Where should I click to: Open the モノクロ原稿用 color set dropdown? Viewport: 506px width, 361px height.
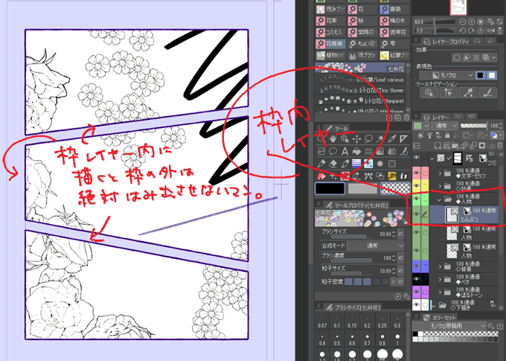449,326
